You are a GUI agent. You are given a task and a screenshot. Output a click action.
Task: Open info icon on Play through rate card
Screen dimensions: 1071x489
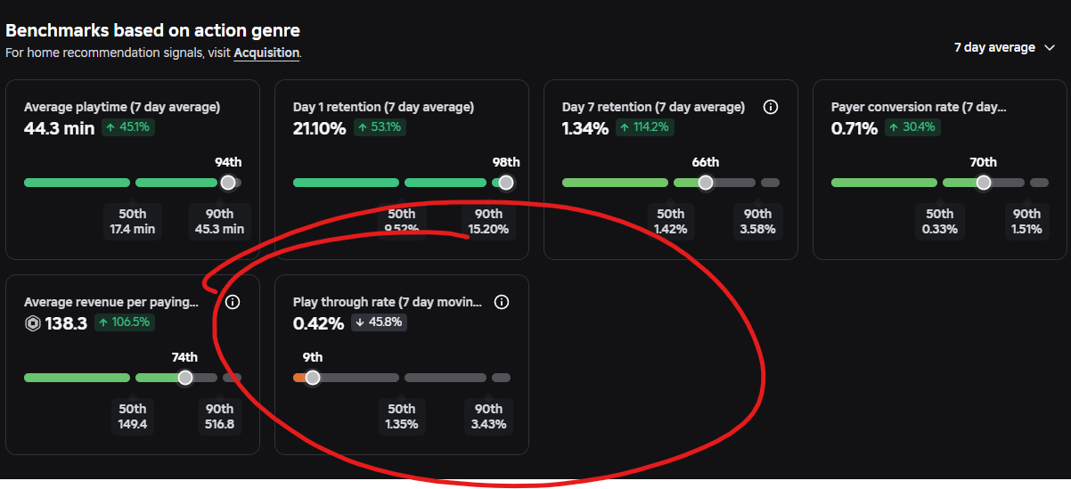pyautogui.click(x=502, y=302)
